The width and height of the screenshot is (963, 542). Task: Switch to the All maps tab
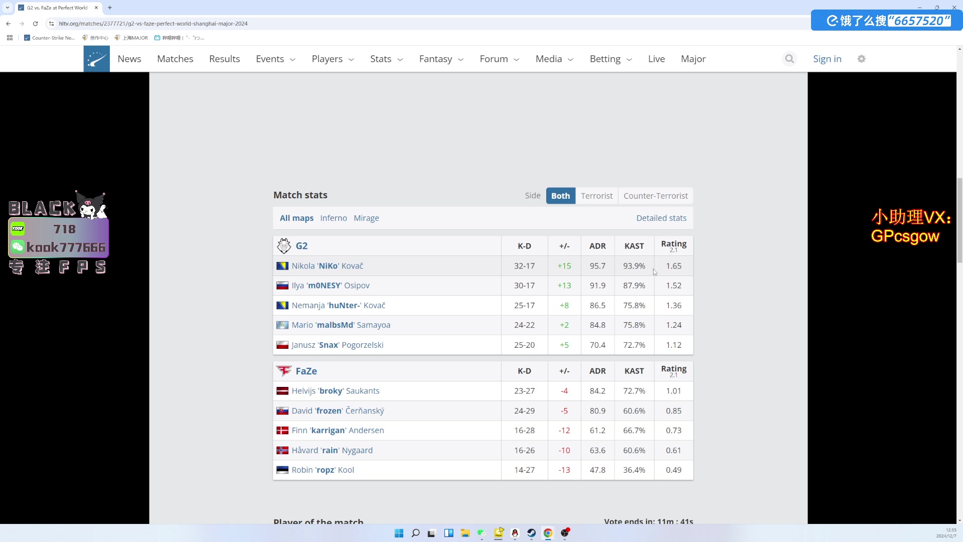(296, 218)
